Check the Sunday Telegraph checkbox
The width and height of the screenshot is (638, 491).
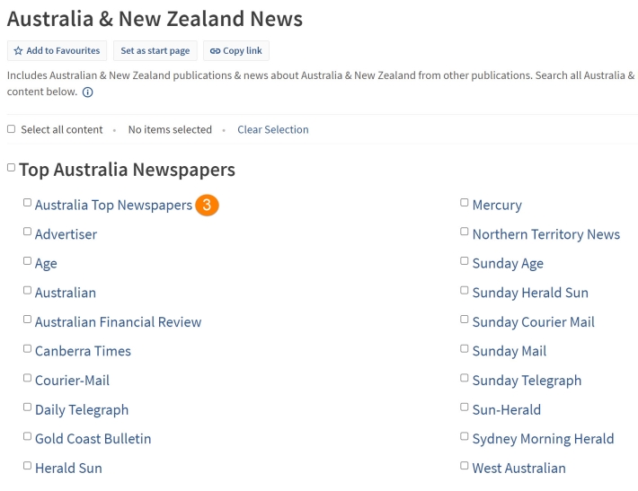pos(465,378)
